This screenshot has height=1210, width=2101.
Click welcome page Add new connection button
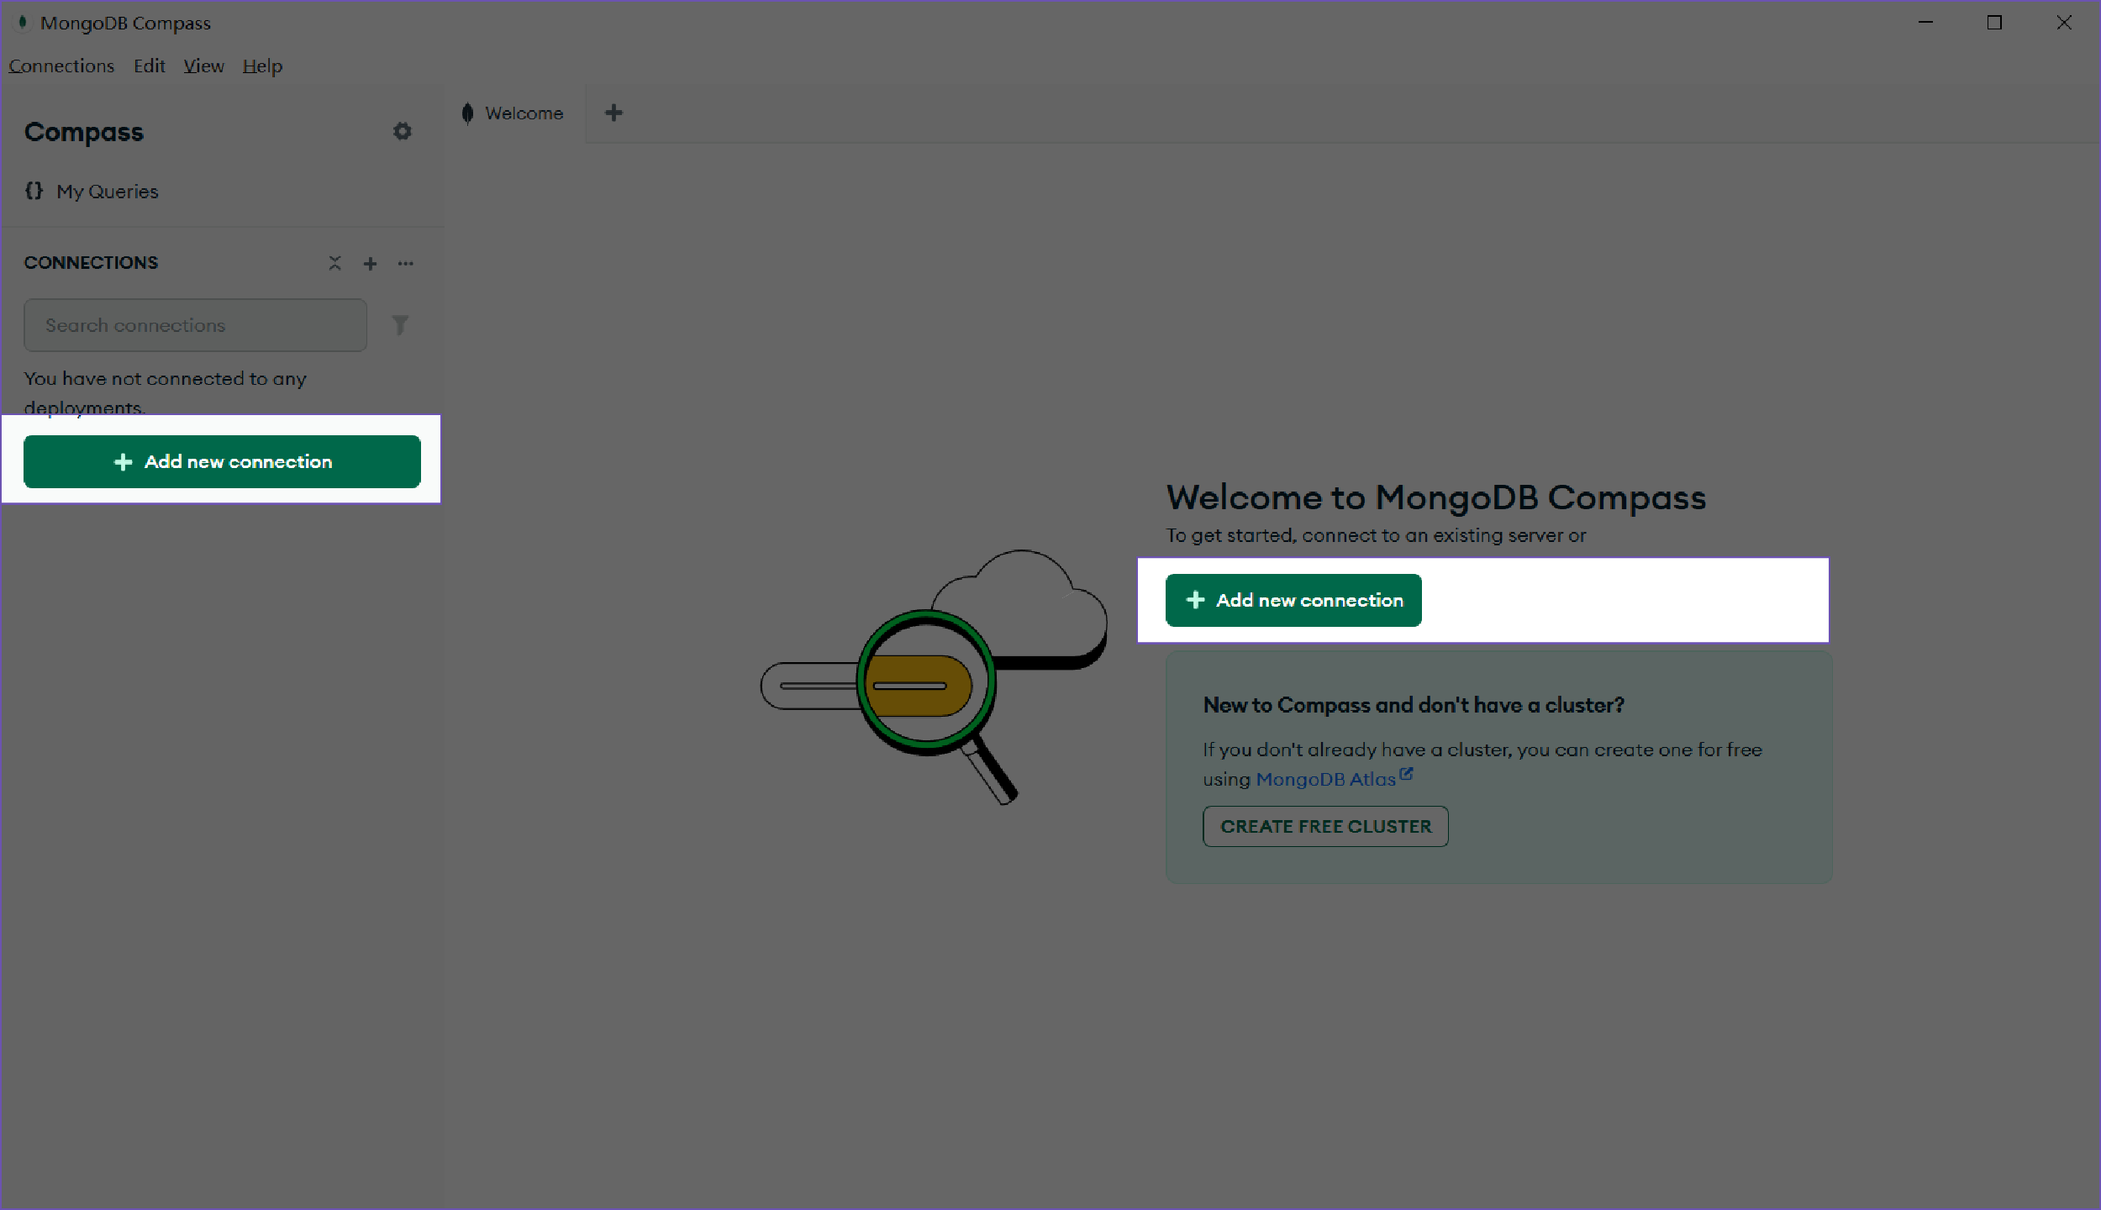(x=1293, y=600)
